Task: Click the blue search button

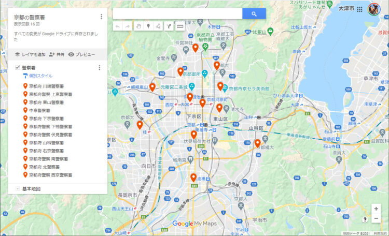Action: click(254, 14)
